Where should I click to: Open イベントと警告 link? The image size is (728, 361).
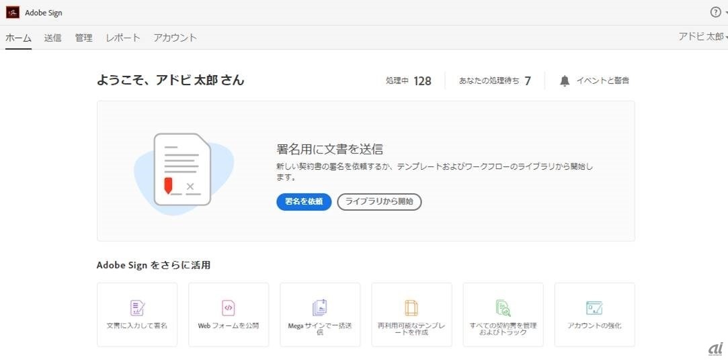pyautogui.click(x=603, y=81)
